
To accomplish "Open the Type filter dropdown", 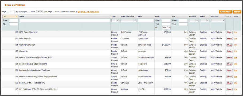I will point(115,21).
